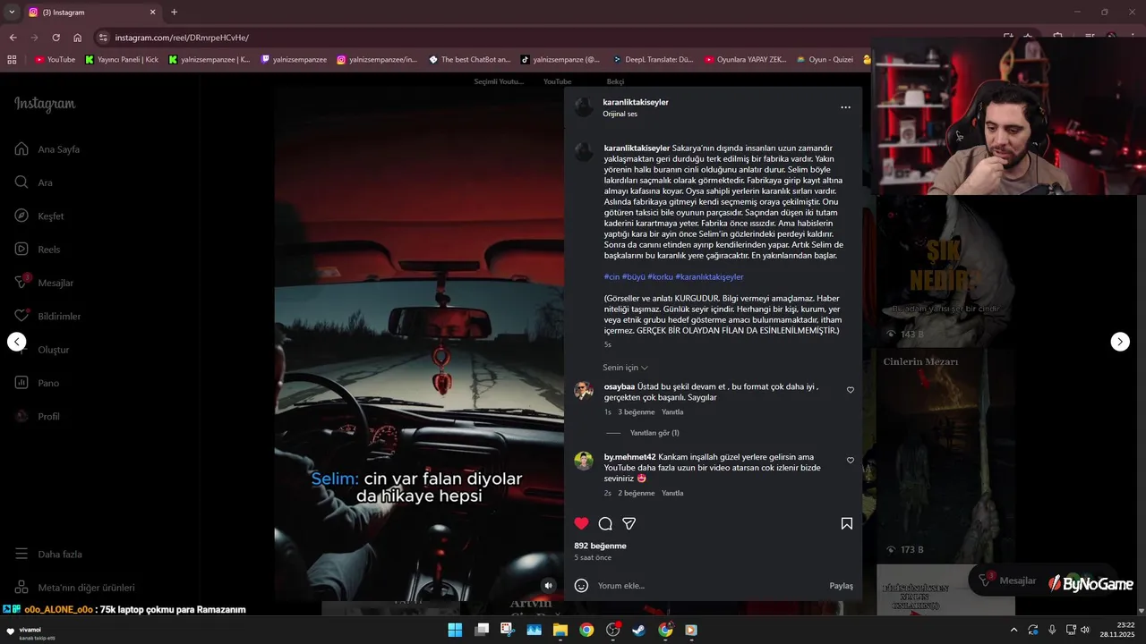Unlike the reel via red heart

click(581, 523)
